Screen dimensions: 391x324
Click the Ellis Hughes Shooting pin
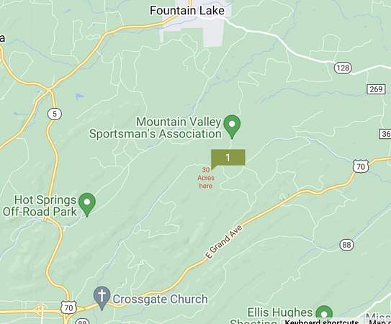pyautogui.click(x=324, y=315)
